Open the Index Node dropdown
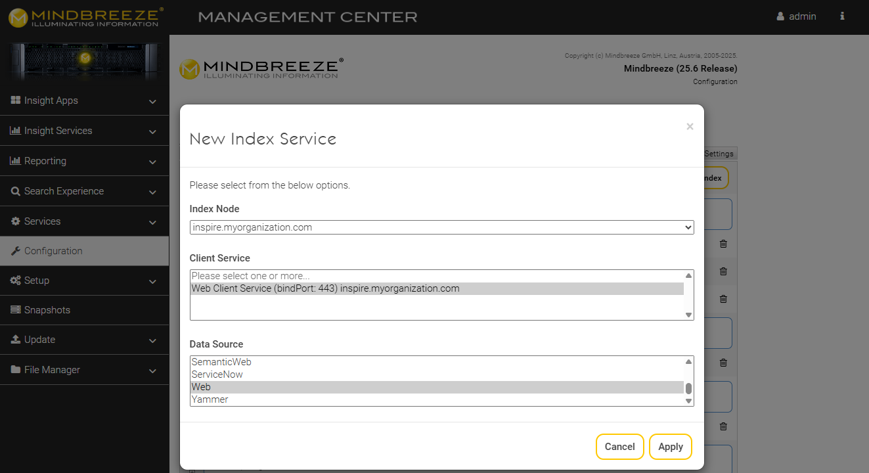Screen dimensions: 869x473 (x=441, y=227)
